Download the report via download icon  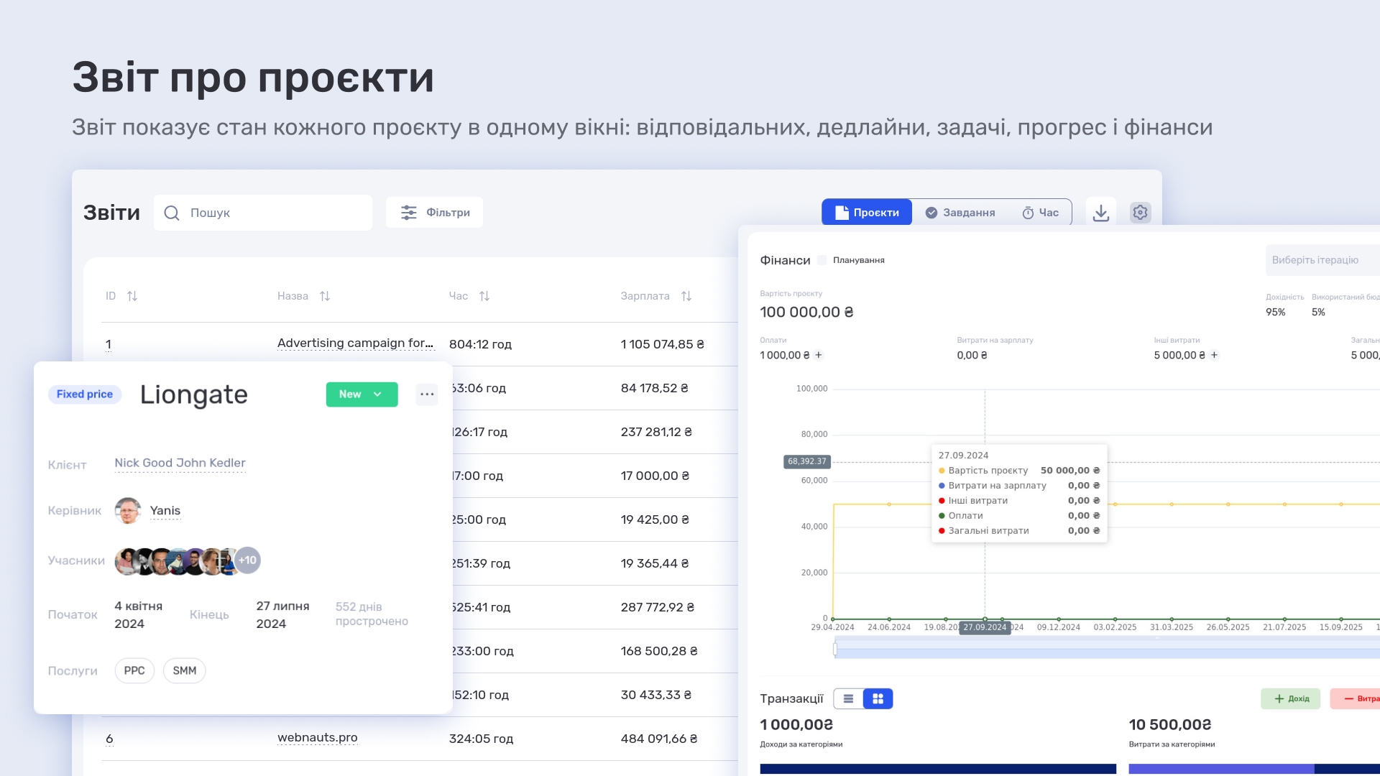(x=1101, y=212)
